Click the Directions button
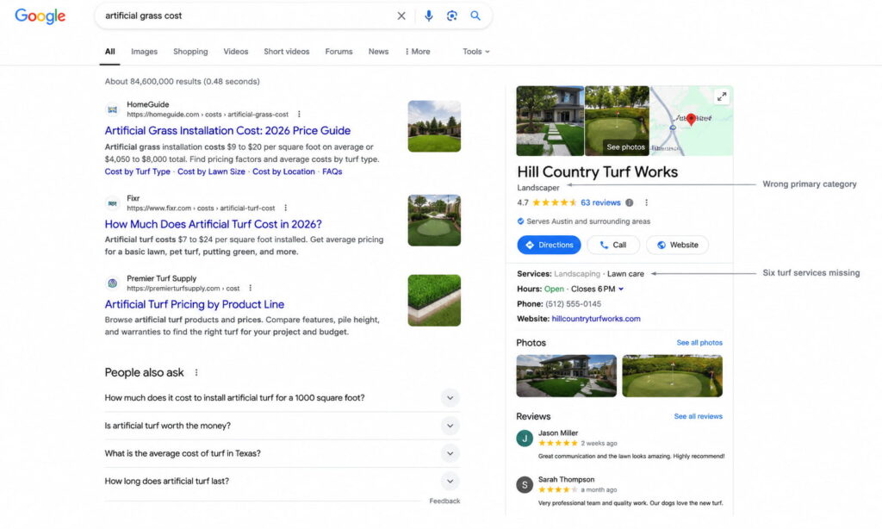 [549, 245]
